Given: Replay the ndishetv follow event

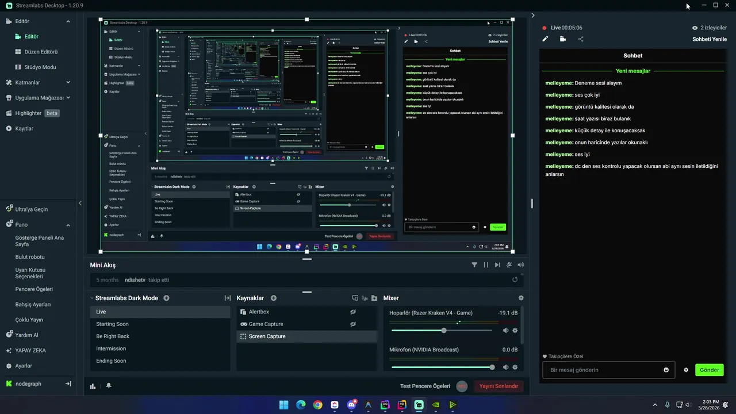Looking at the screenshot, I should (515, 279).
